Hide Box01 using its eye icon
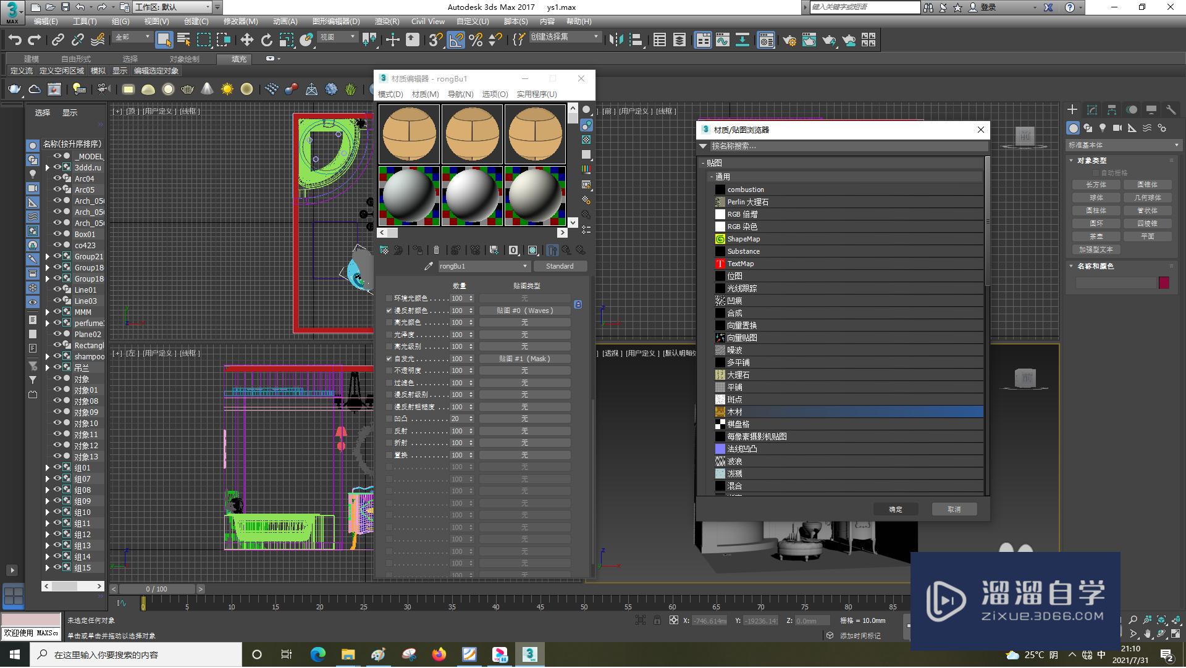This screenshot has height=668, width=1186. coord(57,234)
